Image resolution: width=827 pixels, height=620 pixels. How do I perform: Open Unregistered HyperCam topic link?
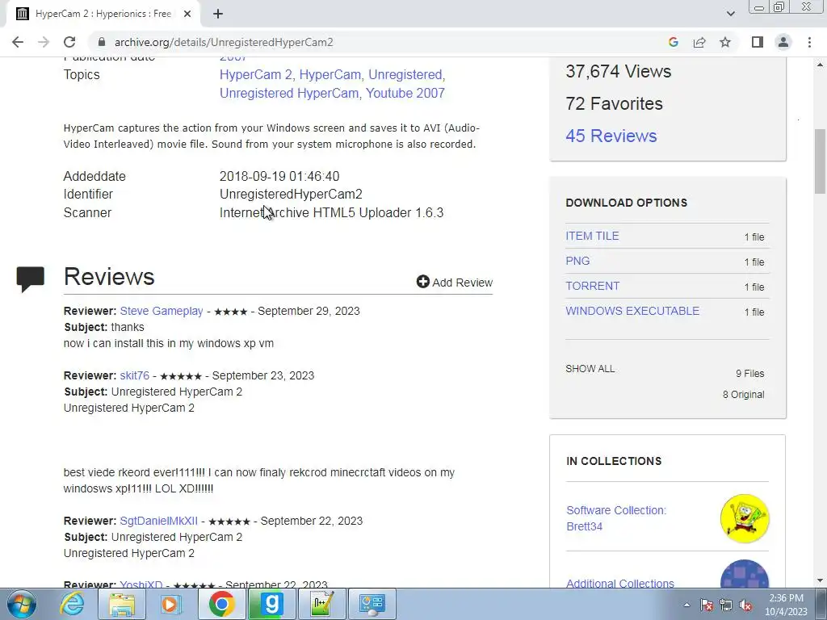click(289, 94)
